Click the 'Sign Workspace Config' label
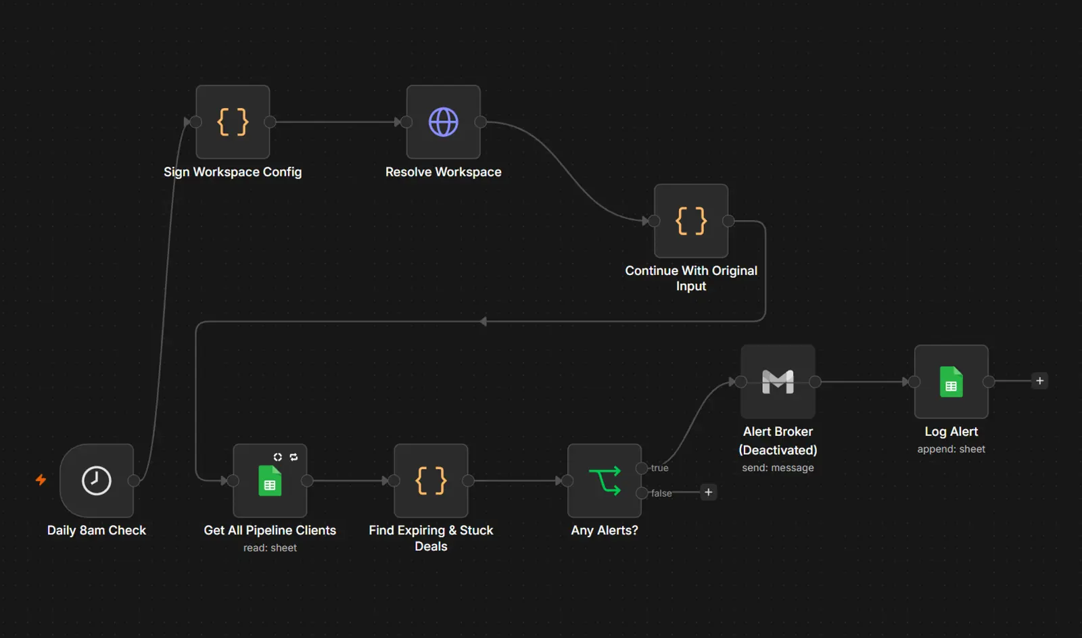This screenshot has height=638, width=1082. pyautogui.click(x=233, y=172)
